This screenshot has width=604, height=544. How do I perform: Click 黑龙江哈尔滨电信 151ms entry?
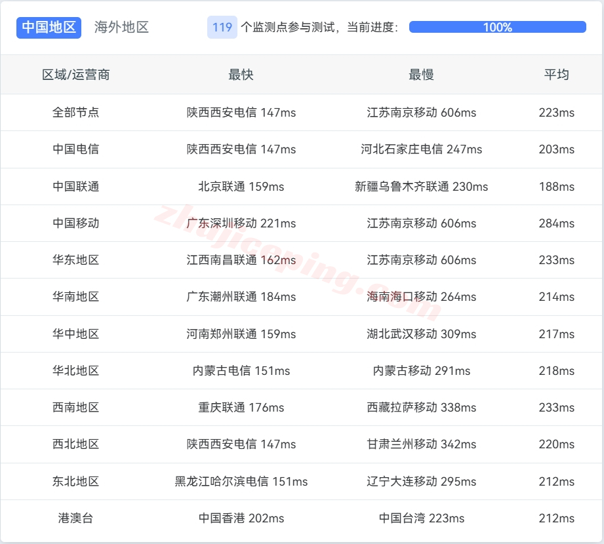(x=241, y=482)
